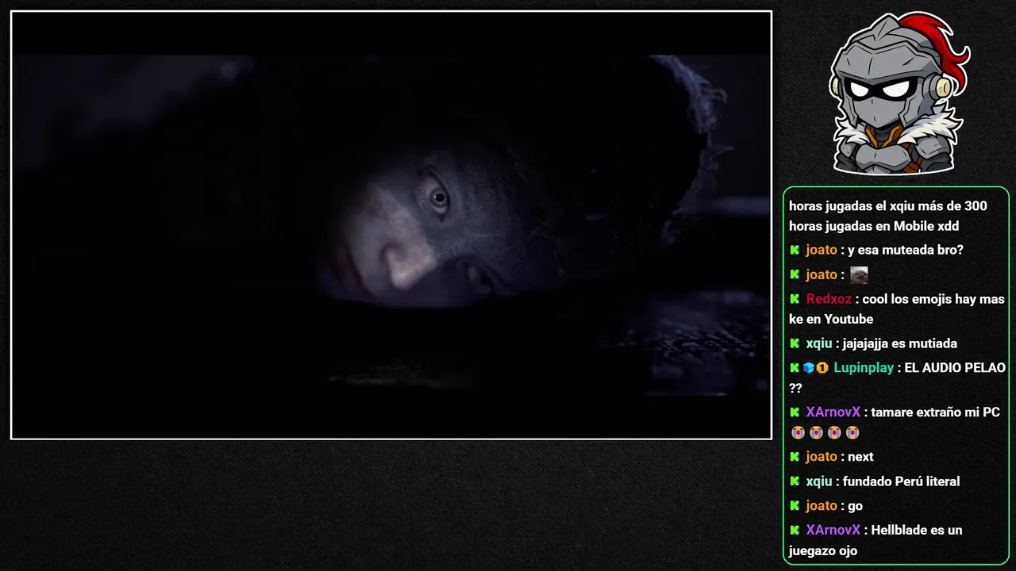
Task: Click the Kick icon beside 'jajajajja es mutiada'
Action: [x=795, y=343]
